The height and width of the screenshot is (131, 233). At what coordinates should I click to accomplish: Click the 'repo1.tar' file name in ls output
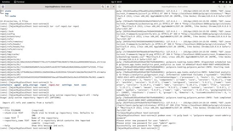click(54, 85)
